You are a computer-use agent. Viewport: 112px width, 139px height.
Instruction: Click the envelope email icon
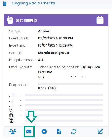click(x=29, y=131)
